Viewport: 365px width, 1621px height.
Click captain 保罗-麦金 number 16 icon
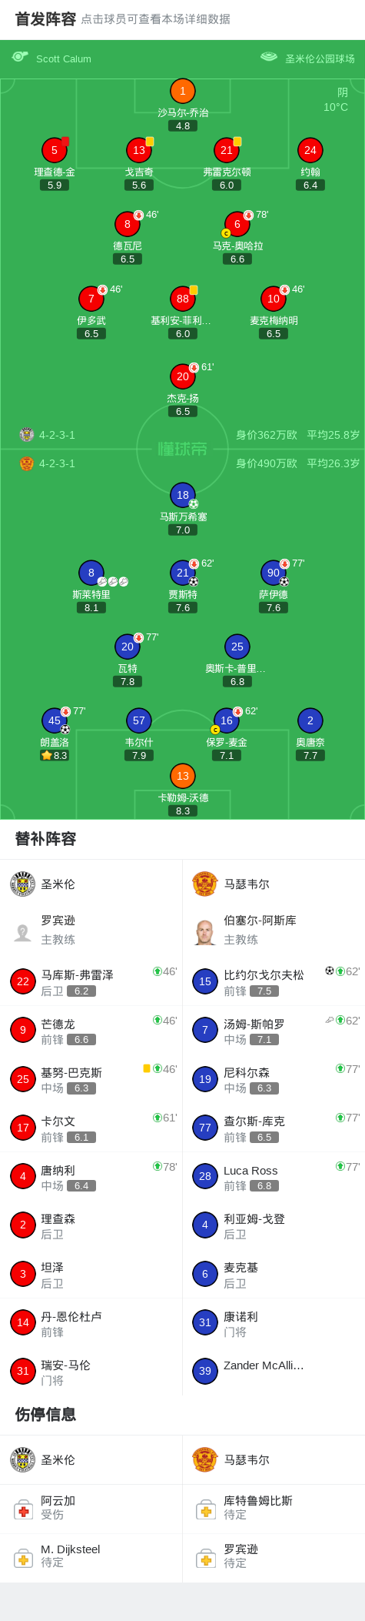click(x=226, y=720)
